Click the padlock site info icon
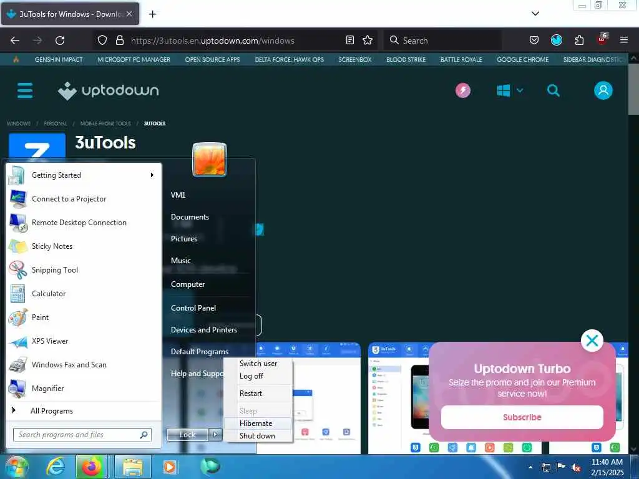Screen dimensions: 639x479 120,40
